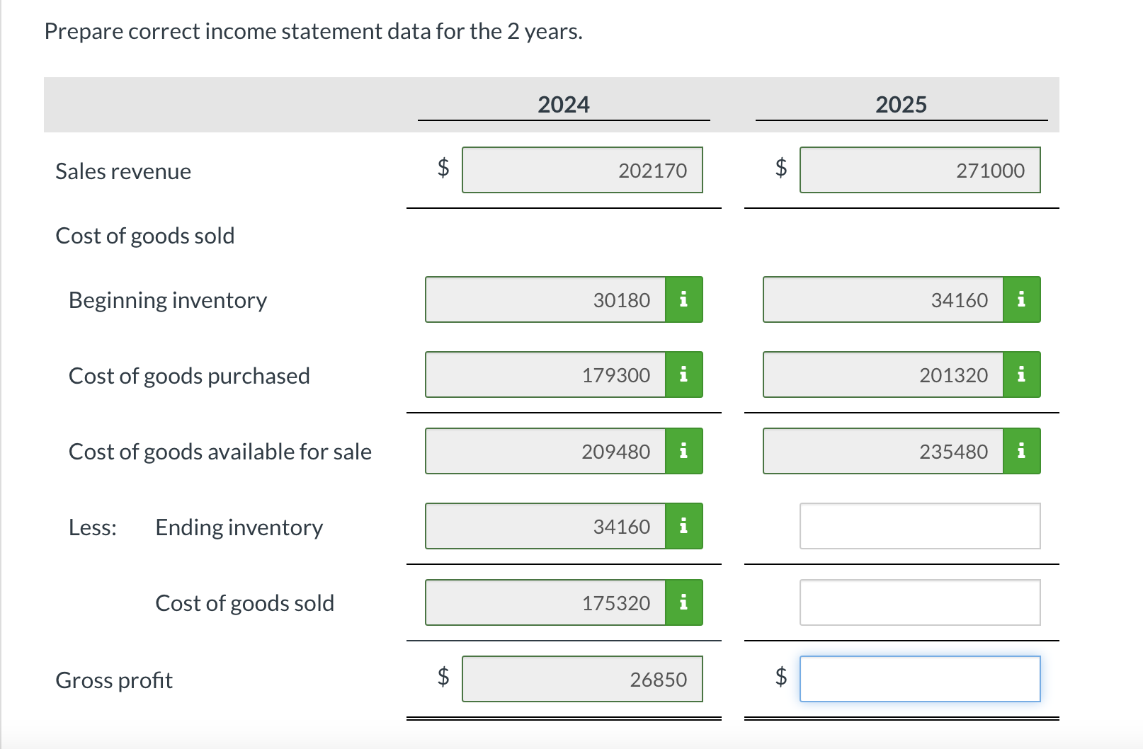The width and height of the screenshot is (1143, 749).
Task: Click the 2025 Sales revenue amount field
Action: 919,170
